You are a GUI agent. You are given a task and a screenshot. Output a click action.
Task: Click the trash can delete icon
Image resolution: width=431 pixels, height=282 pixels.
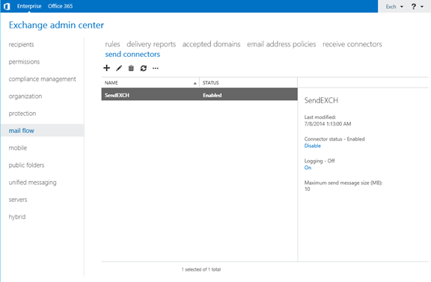pos(131,68)
